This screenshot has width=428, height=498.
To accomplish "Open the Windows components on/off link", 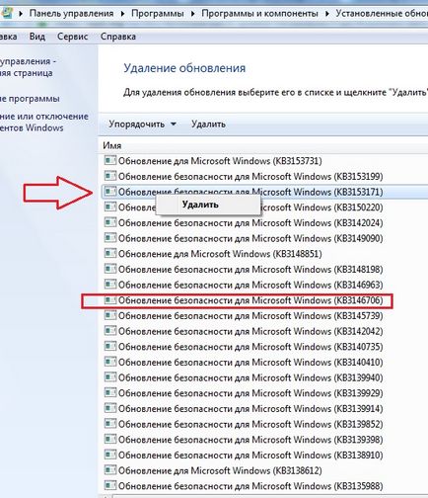I will tap(44, 122).
